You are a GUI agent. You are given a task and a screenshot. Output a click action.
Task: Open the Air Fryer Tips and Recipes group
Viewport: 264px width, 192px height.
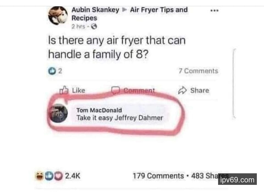(130, 14)
